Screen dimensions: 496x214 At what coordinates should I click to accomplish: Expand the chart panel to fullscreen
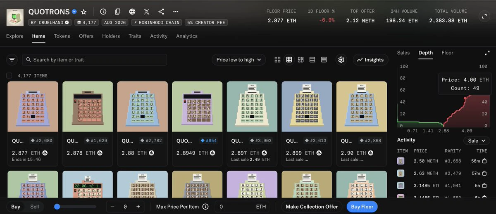[x=487, y=53]
